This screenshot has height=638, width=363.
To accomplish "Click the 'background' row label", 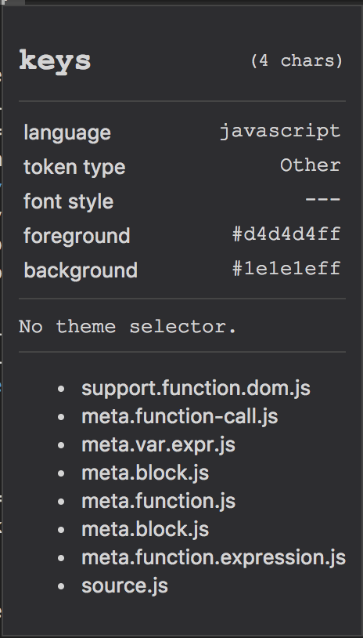I will coord(81,270).
